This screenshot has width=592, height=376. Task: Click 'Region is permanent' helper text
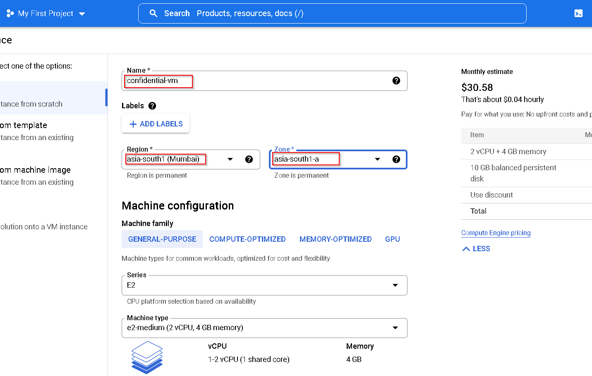157,176
